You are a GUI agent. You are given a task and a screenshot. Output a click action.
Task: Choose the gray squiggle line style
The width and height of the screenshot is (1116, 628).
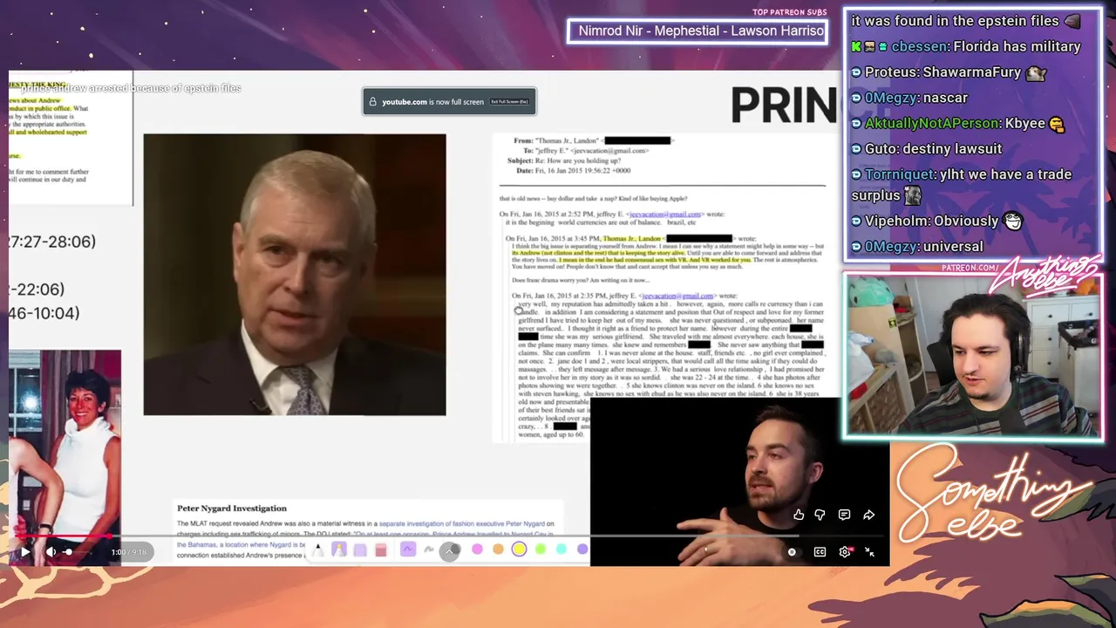click(428, 549)
